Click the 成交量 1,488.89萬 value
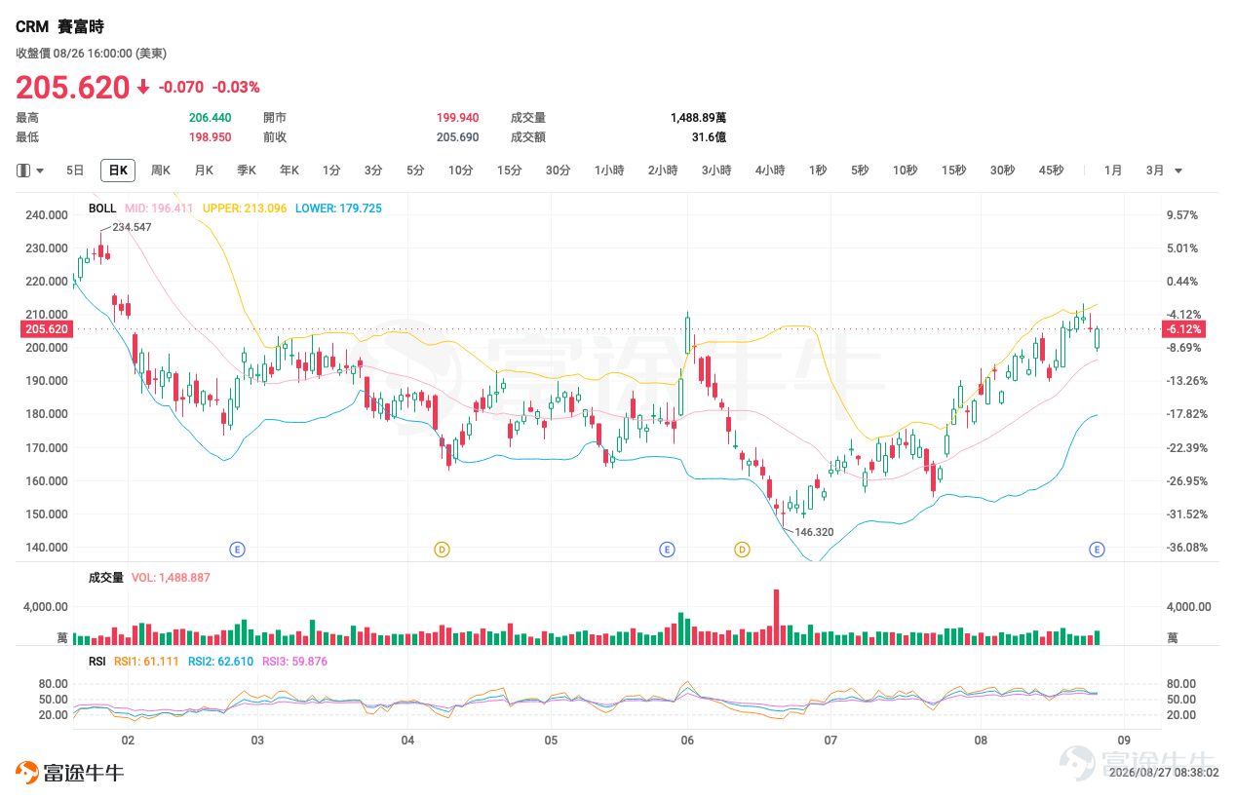This screenshot has height=799, width=1235. 697,117
